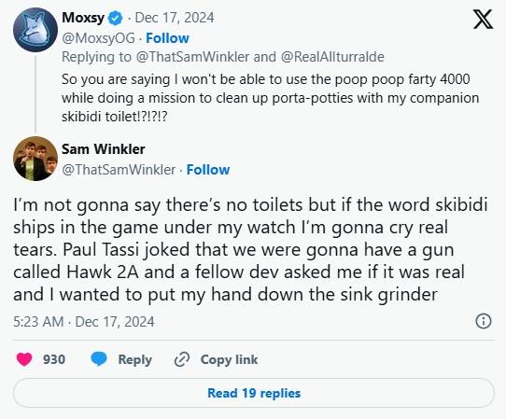Click the @RealAlIturralde mention
This screenshot has width=506, height=419.
[332, 57]
